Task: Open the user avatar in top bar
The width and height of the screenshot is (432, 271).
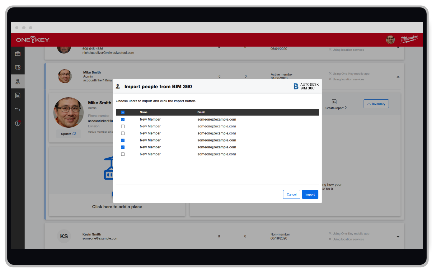Action: click(390, 40)
